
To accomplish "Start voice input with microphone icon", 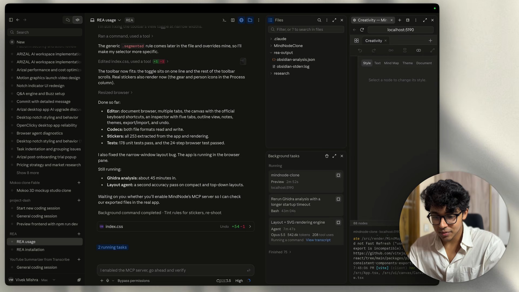I will click(108, 281).
